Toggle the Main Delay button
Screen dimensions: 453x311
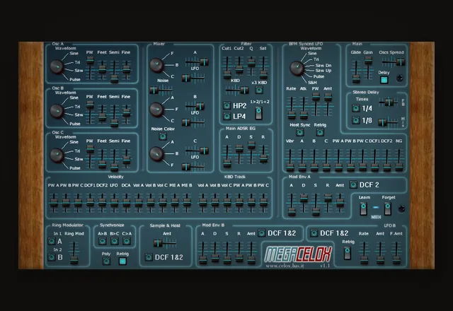pyautogui.click(x=384, y=80)
